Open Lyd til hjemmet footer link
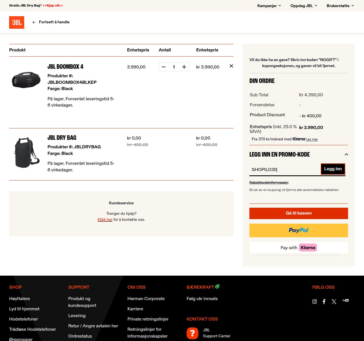The image size is (364, 341). (24, 309)
